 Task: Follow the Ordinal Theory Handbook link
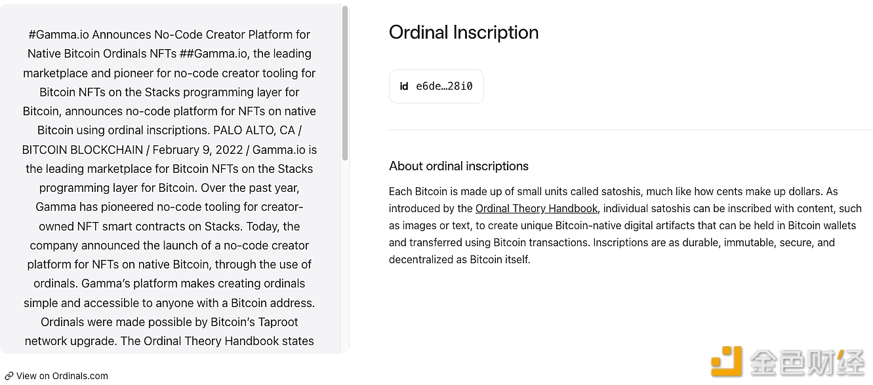click(537, 208)
